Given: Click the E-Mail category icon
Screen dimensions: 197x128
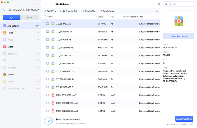Looking at the screenshot, I should (x=4, y=61).
